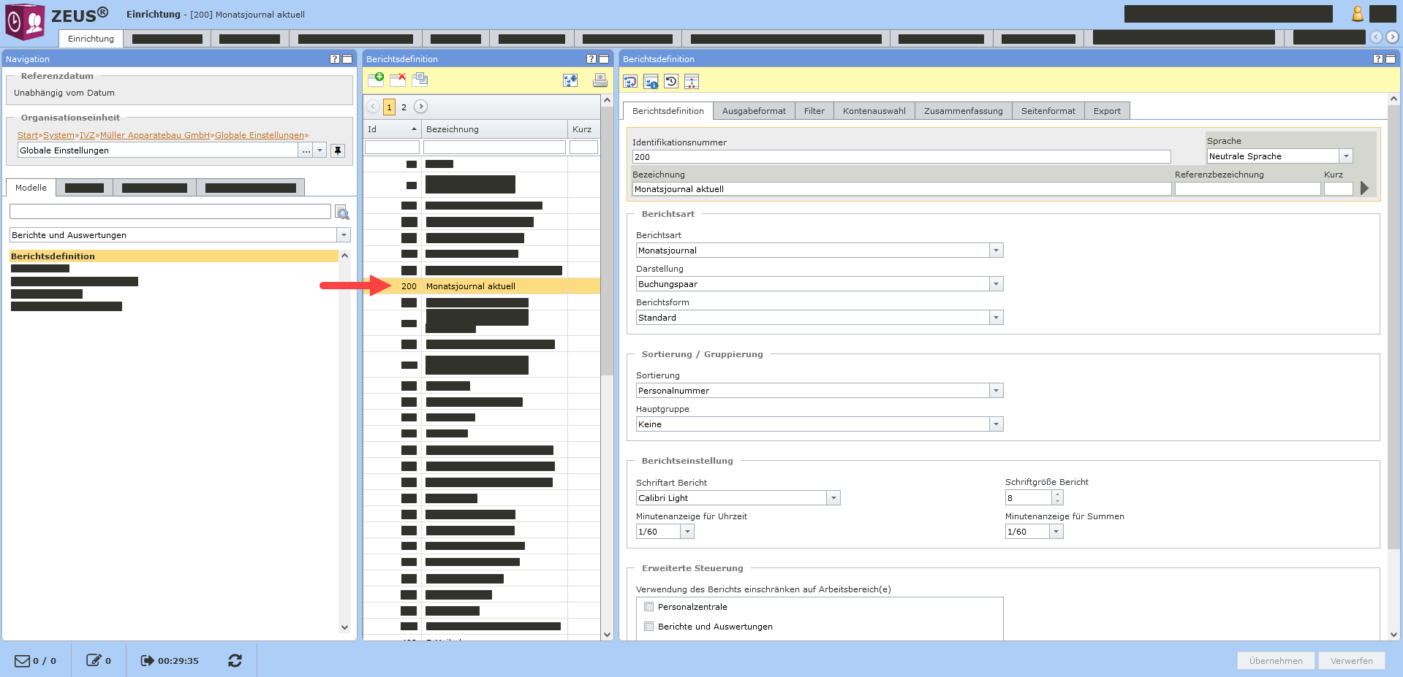The width and height of the screenshot is (1403, 677).
Task: Follow the Müller Apparatebau GmbH breadcrumb link
Action: coord(154,135)
